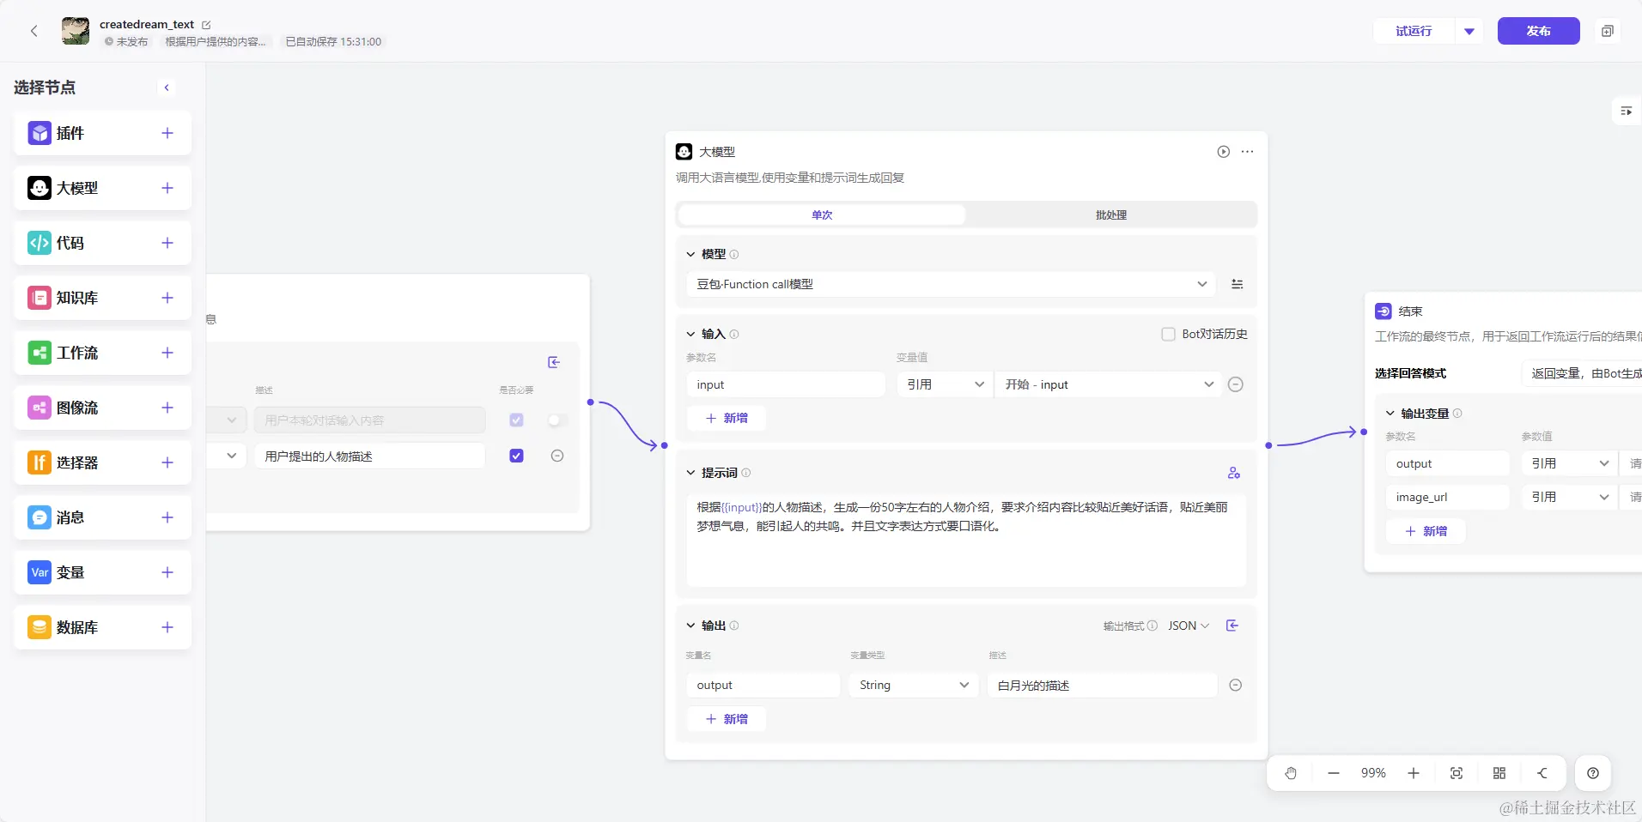Screen dimensions: 1642x822
Task: Change the JSON output format dropdown
Action: 1189,626
